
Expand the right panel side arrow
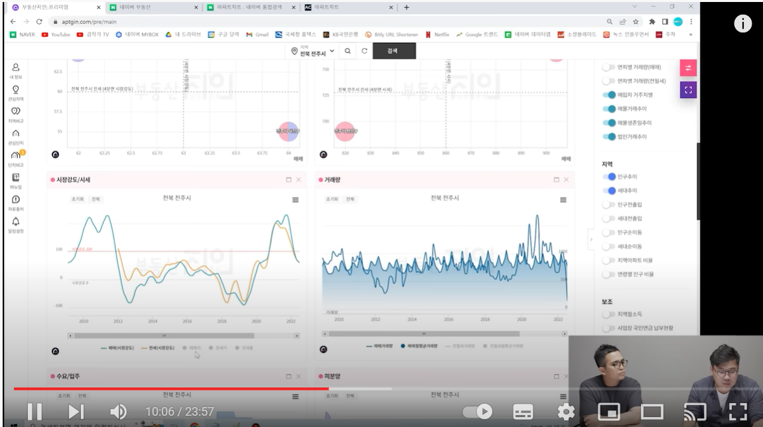tap(591, 239)
